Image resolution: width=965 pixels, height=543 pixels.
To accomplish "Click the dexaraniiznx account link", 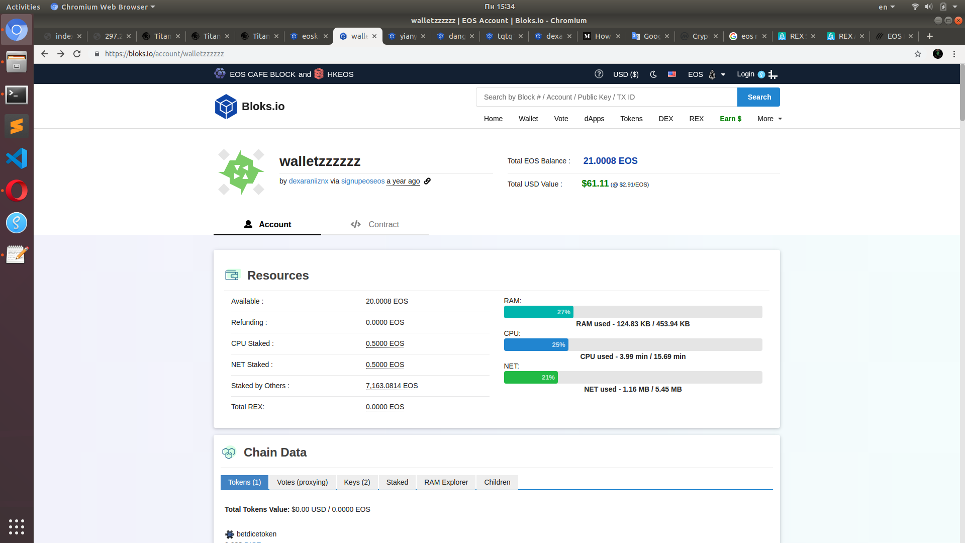I will click(308, 181).
